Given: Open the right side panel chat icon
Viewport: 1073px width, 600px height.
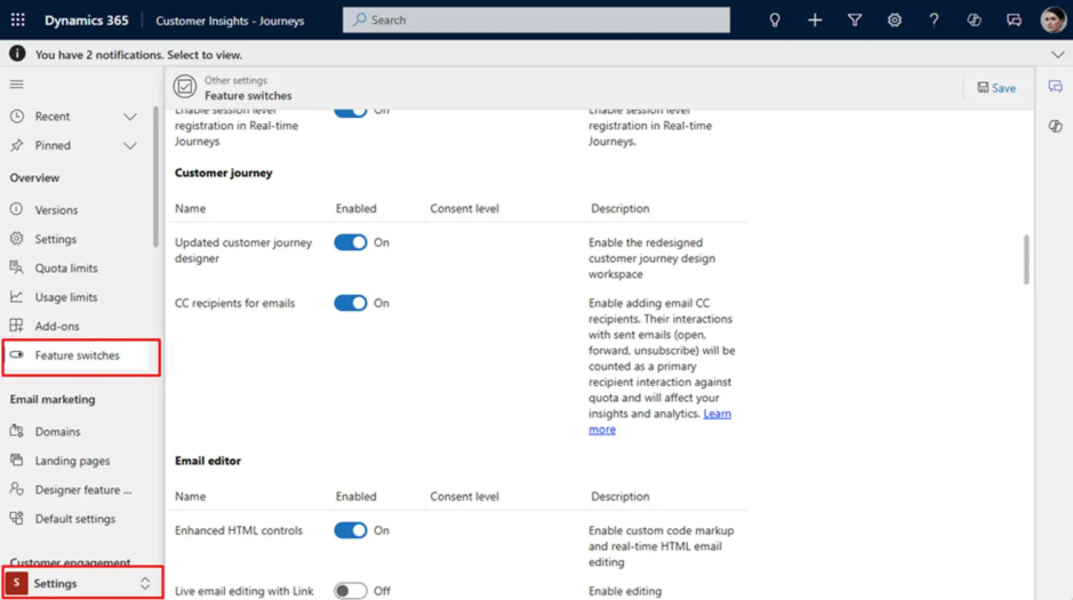Looking at the screenshot, I should [x=1055, y=86].
